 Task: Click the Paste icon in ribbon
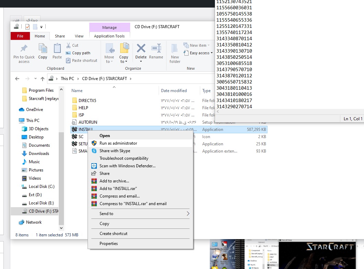[x=57, y=48]
